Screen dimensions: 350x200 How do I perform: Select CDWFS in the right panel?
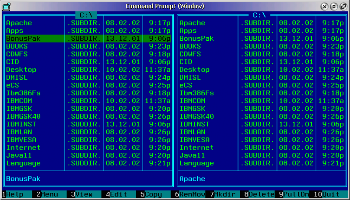point(190,54)
